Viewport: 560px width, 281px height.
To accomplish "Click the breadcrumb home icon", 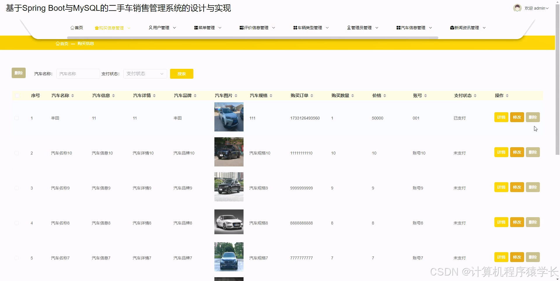I will click(58, 43).
